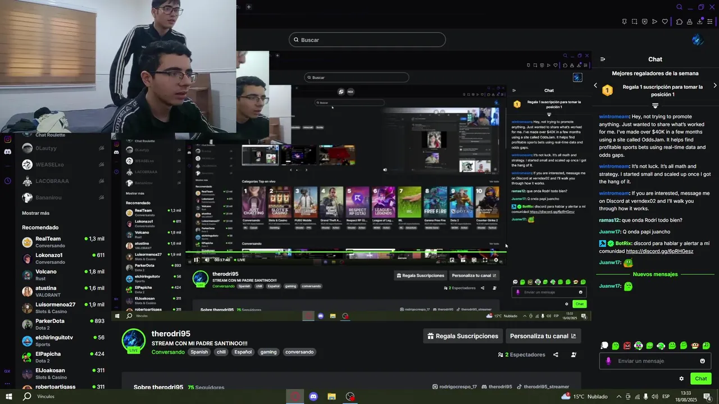The image size is (719, 404).
Task: Select the gaming tag
Action: pyautogui.click(x=269, y=352)
